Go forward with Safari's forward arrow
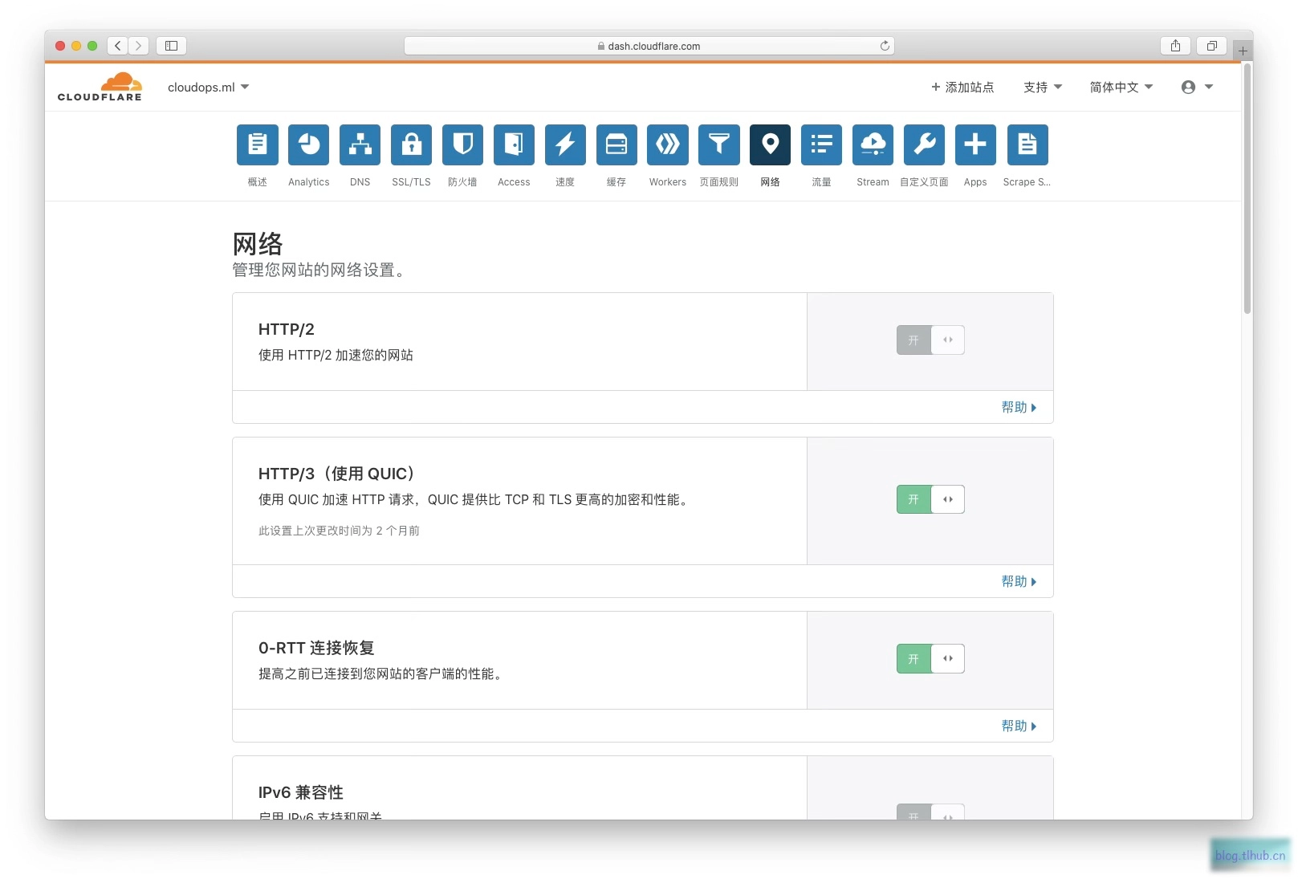The image size is (1298, 879). click(x=139, y=46)
